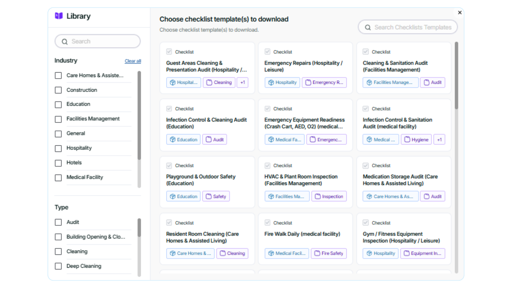Close the template library dialog

[x=460, y=13]
